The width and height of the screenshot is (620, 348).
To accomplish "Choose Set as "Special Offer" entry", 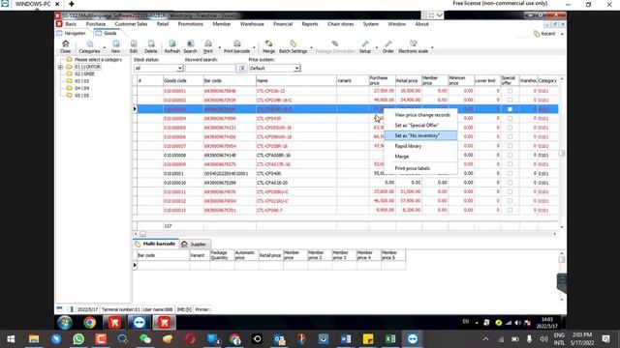I will pos(420,126).
